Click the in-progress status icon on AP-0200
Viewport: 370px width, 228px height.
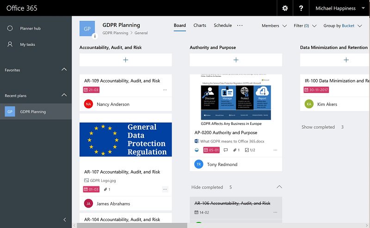click(197, 150)
